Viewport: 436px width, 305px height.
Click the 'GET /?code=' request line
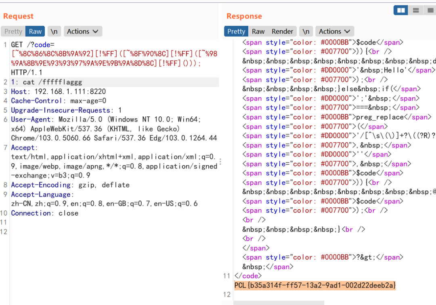pos(33,44)
